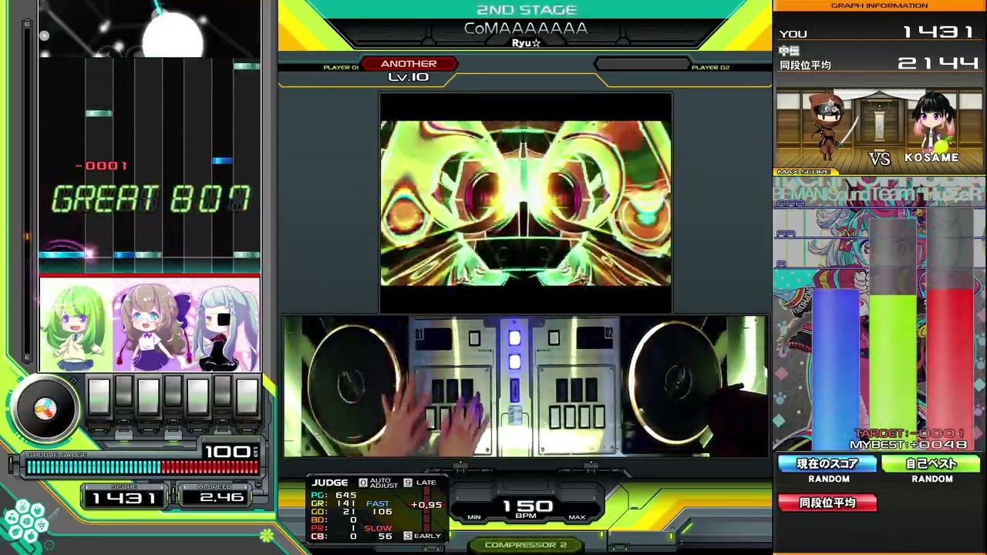Tap the fifth key in the key row
This screenshot has width=987, height=555.
(x=197, y=399)
